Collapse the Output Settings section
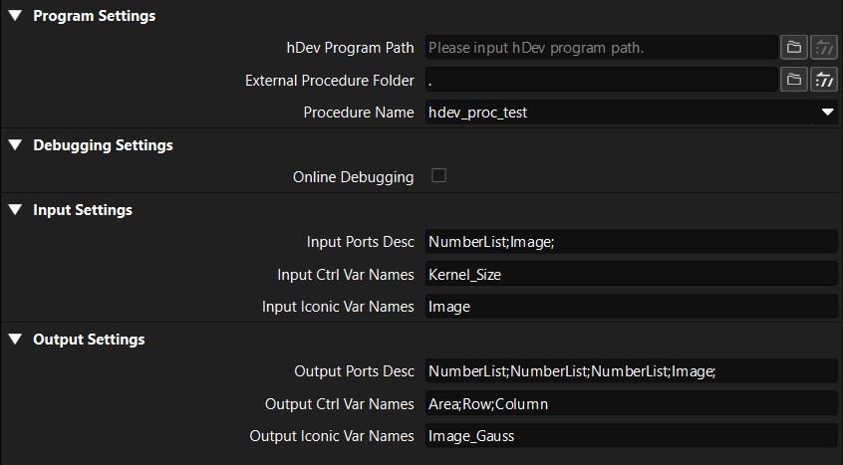Image resolution: width=843 pixels, height=465 pixels. coord(15,340)
